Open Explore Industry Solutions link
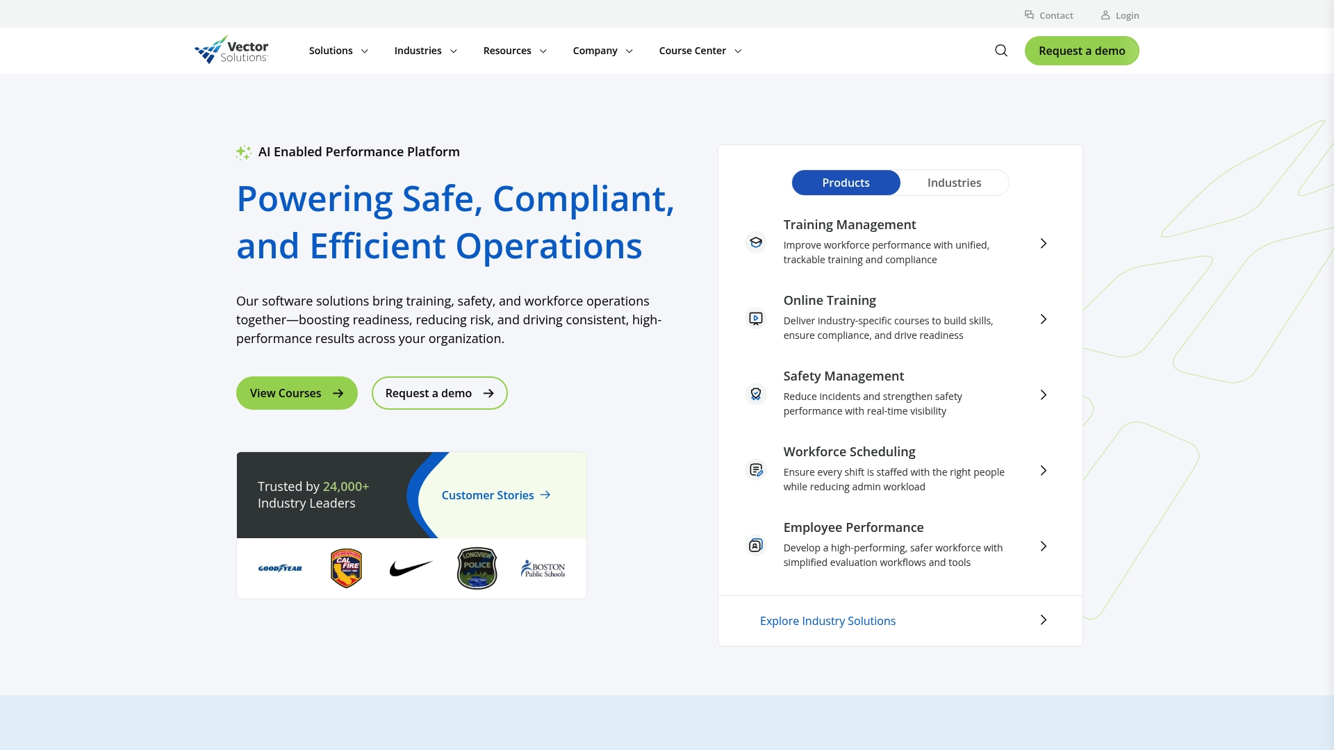The image size is (1334, 750). [827, 620]
